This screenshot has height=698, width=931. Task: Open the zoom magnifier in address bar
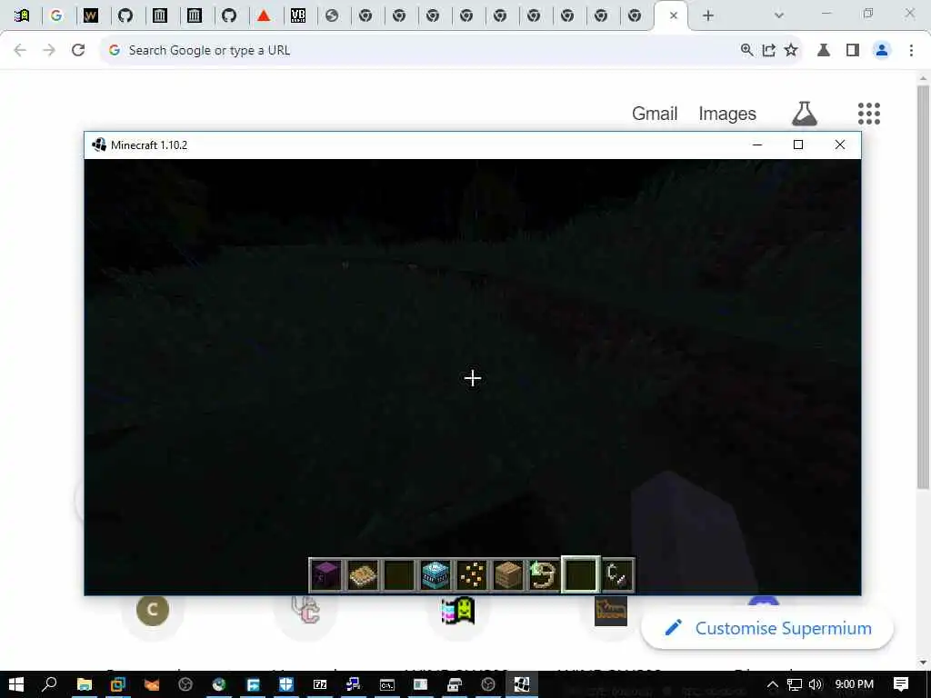[747, 51]
